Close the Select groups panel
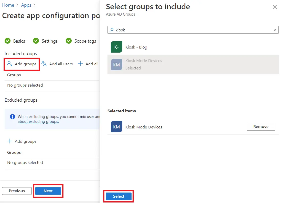 [x=275, y=7]
